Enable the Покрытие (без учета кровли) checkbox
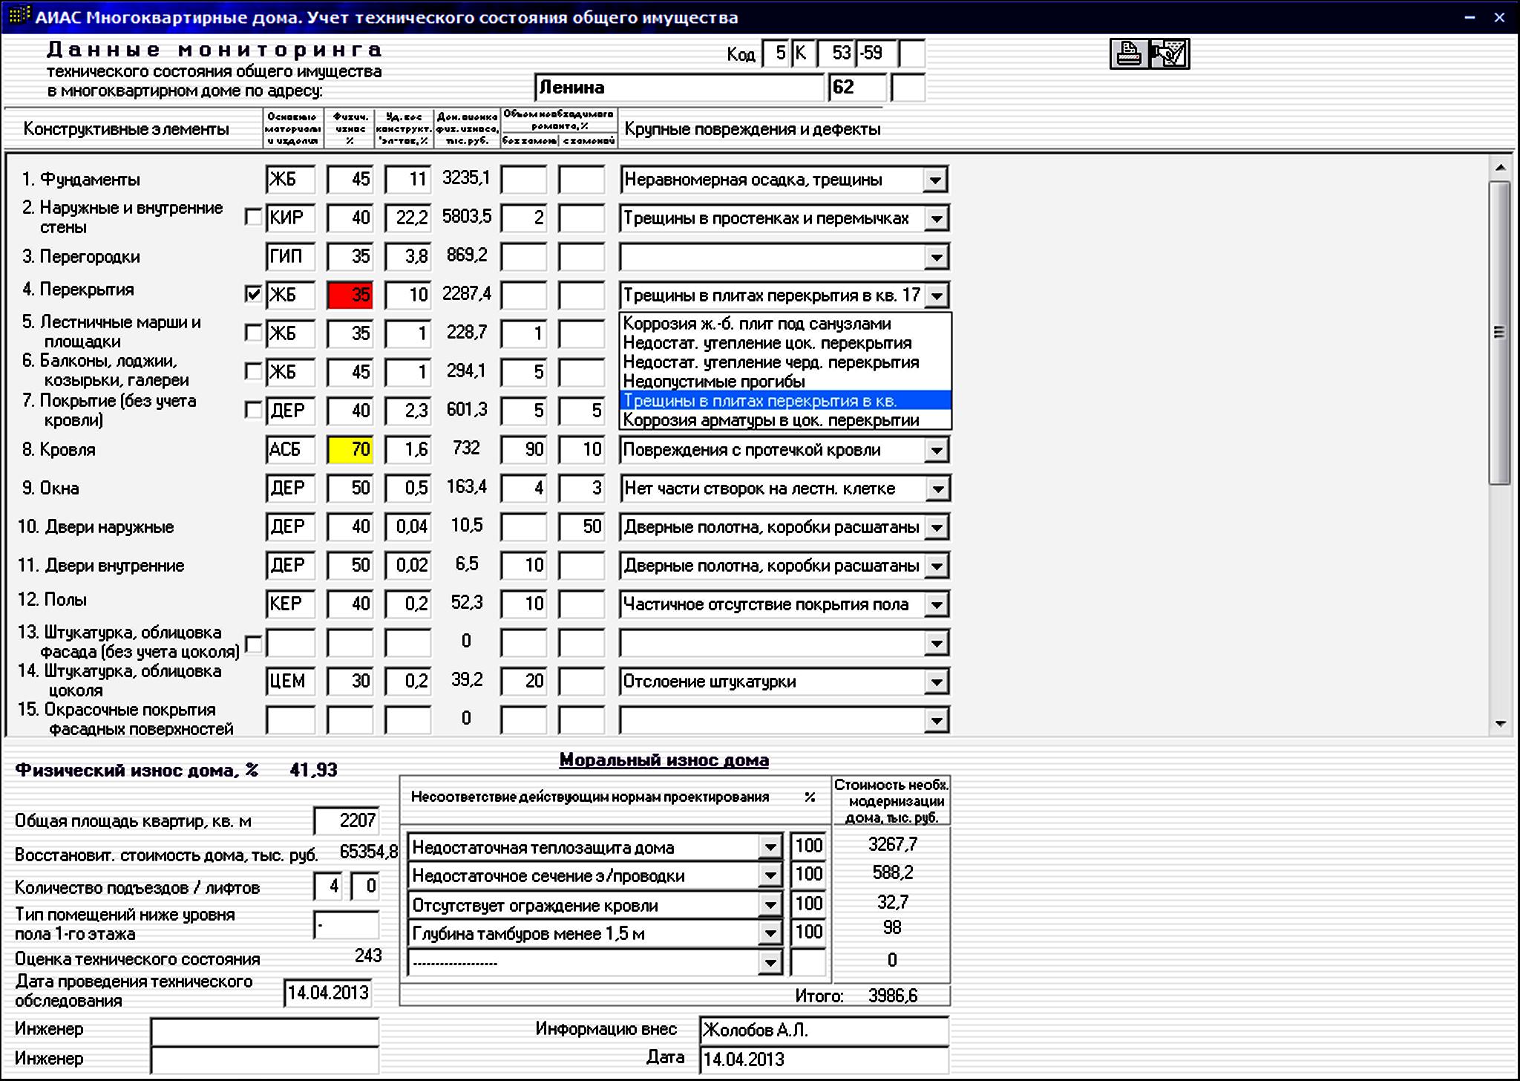 click(x=253, y=410)
